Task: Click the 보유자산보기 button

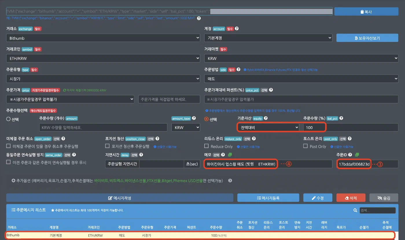Action: click(x=367, y=38)
